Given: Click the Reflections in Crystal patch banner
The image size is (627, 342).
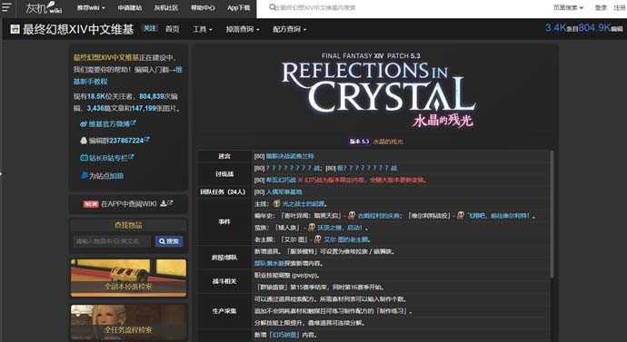Looking at the screenshot, I should (378, 91).
